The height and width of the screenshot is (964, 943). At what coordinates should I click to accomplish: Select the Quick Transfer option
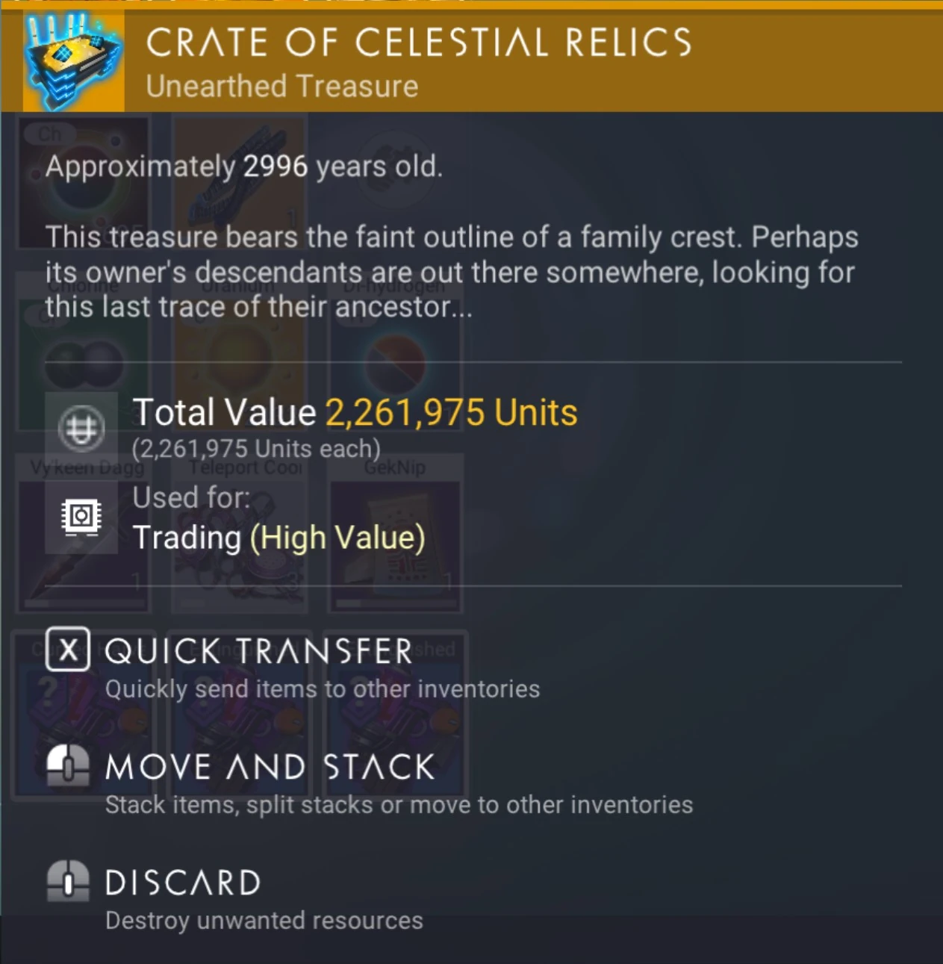(258, 652)
